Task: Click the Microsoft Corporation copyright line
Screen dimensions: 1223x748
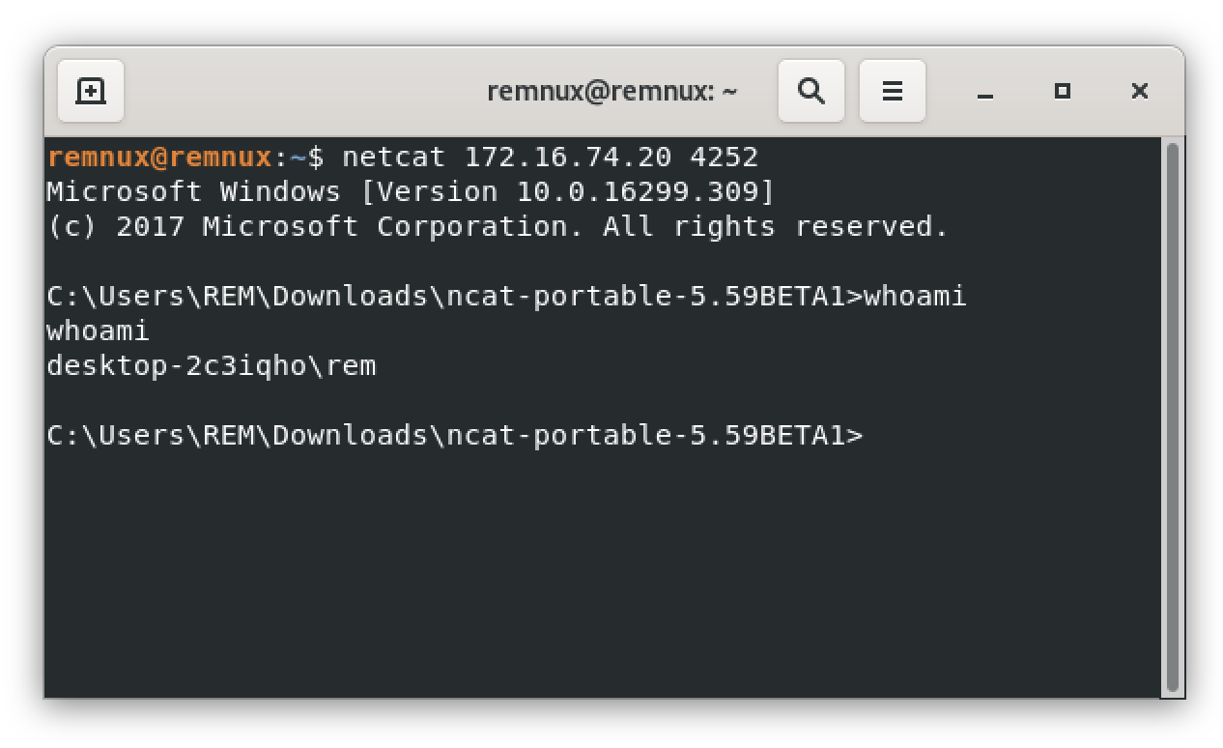Action: [498, 226]
